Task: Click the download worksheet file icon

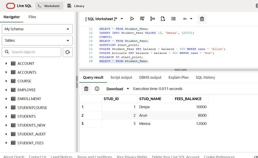Action: [x=163, y=19]
